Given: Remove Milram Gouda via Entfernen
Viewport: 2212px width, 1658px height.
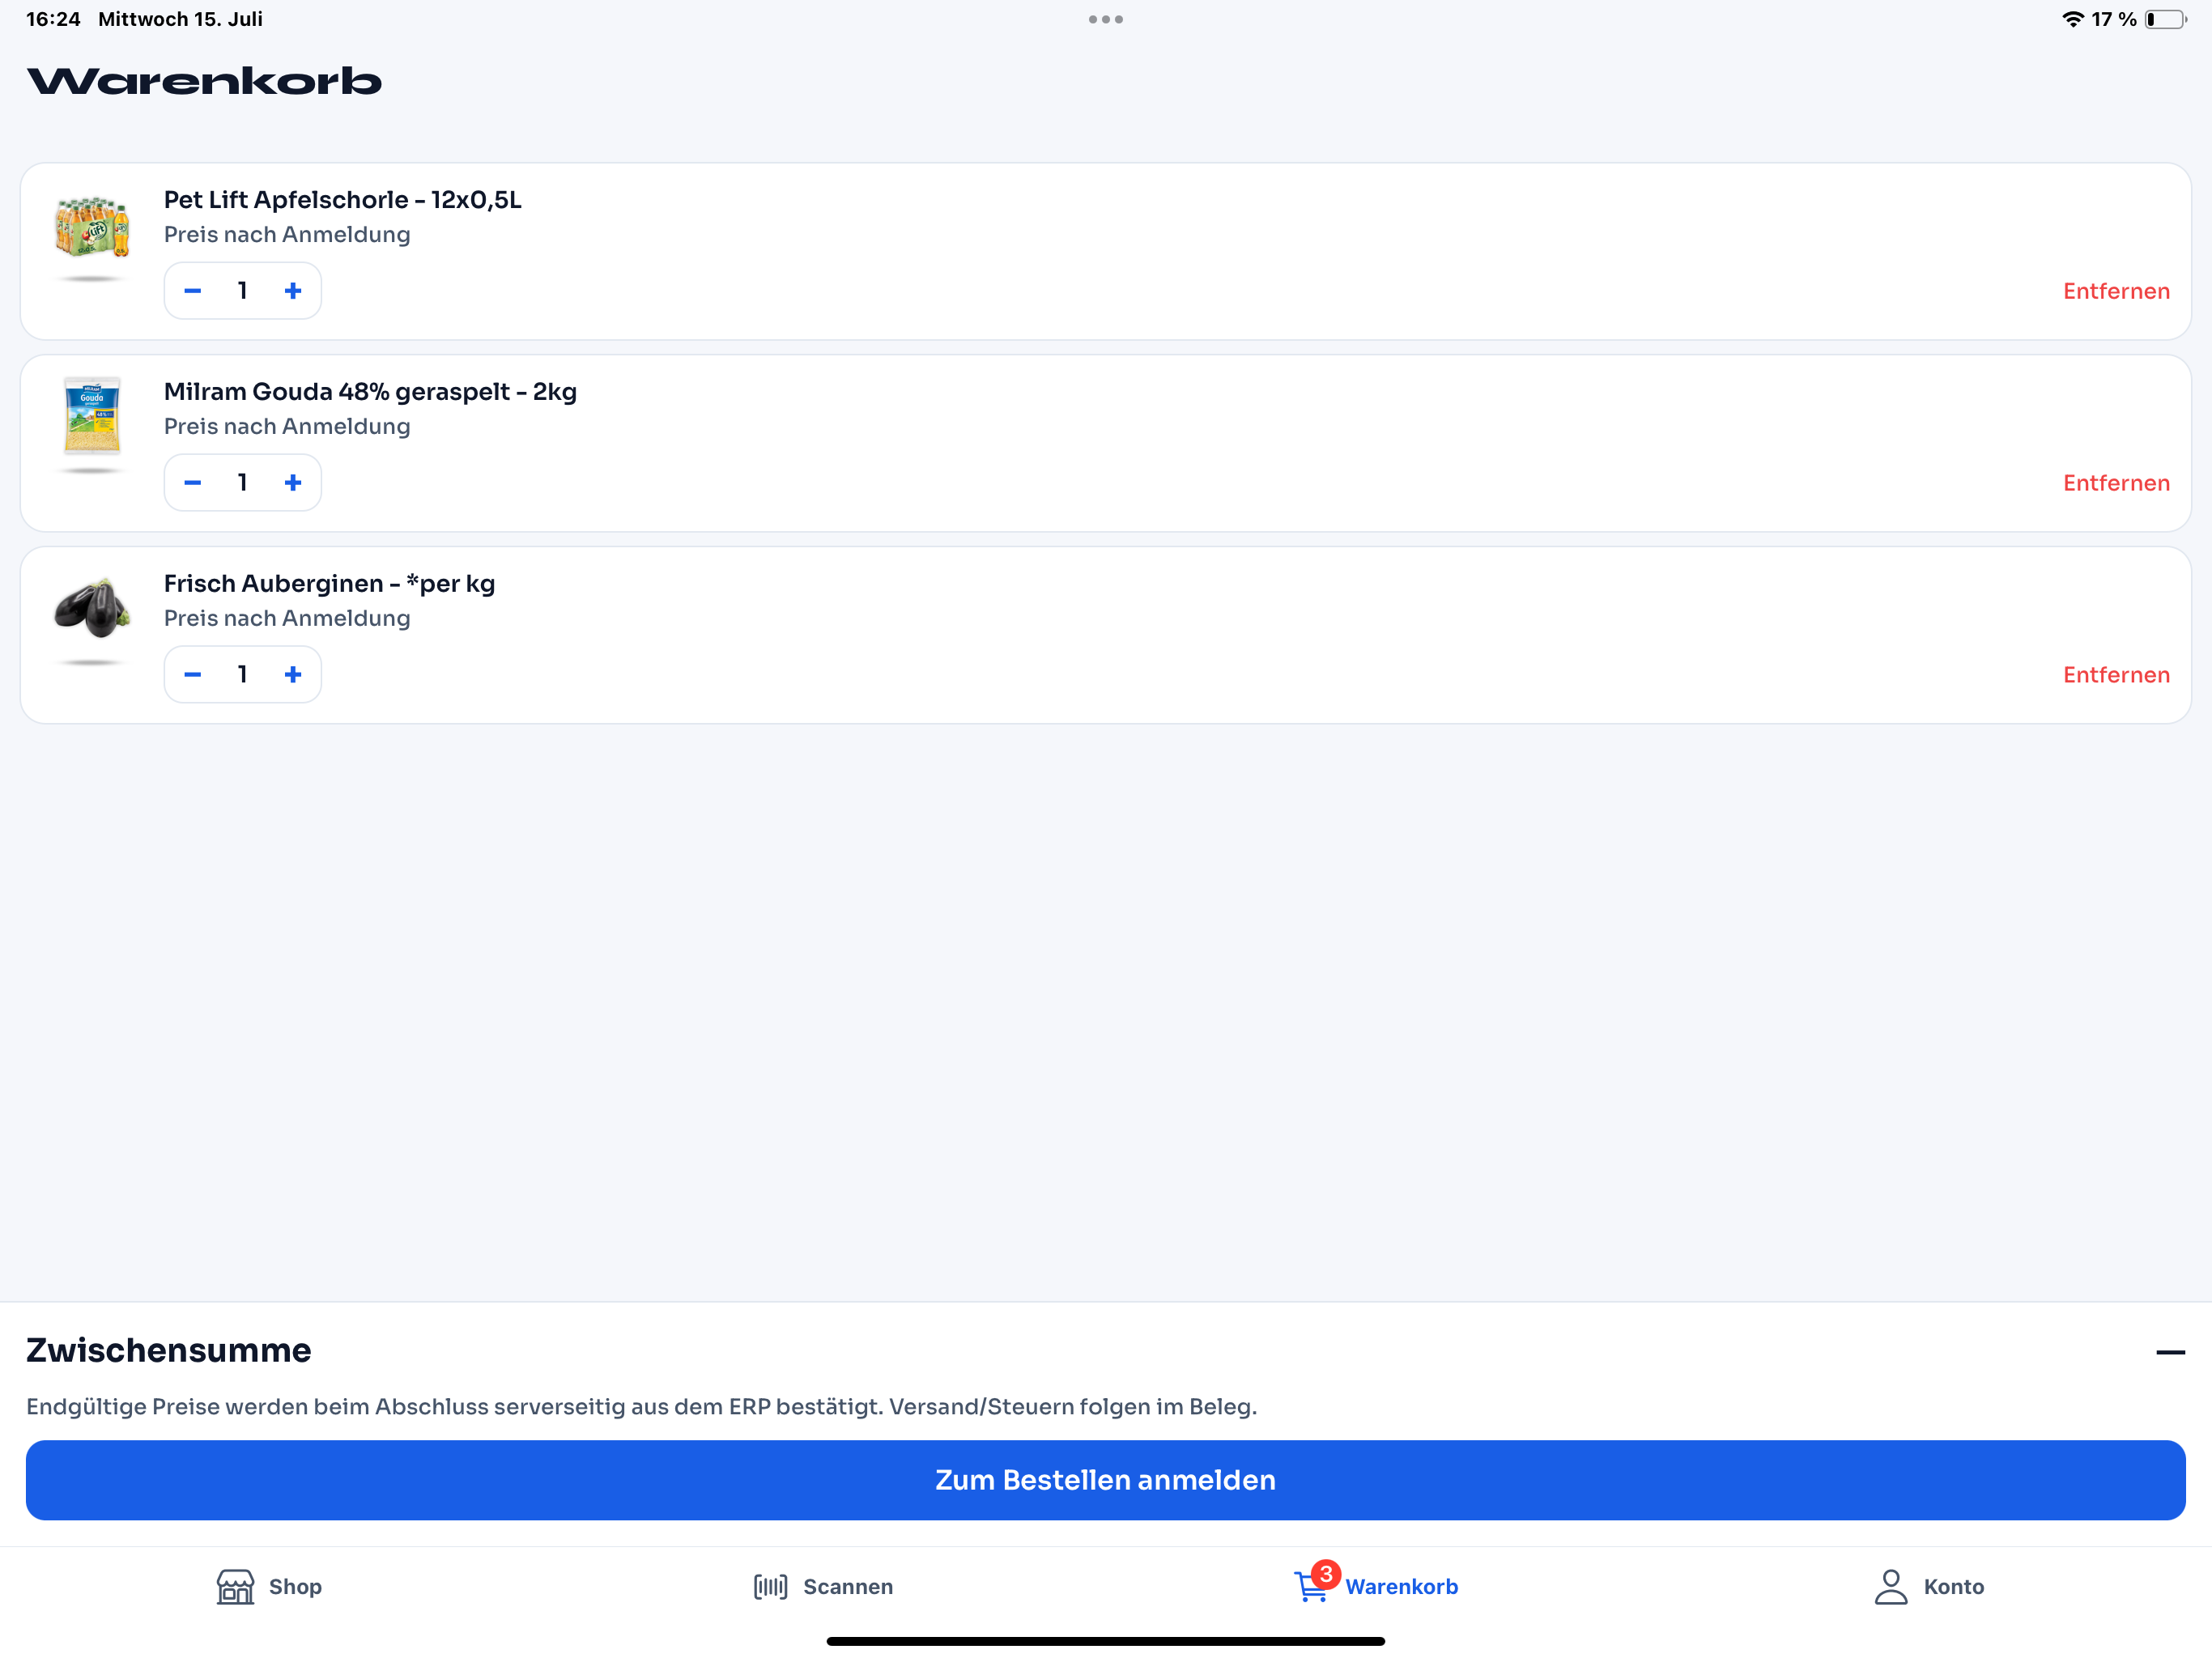Looking at the screenshot, I should (2116, 483).
